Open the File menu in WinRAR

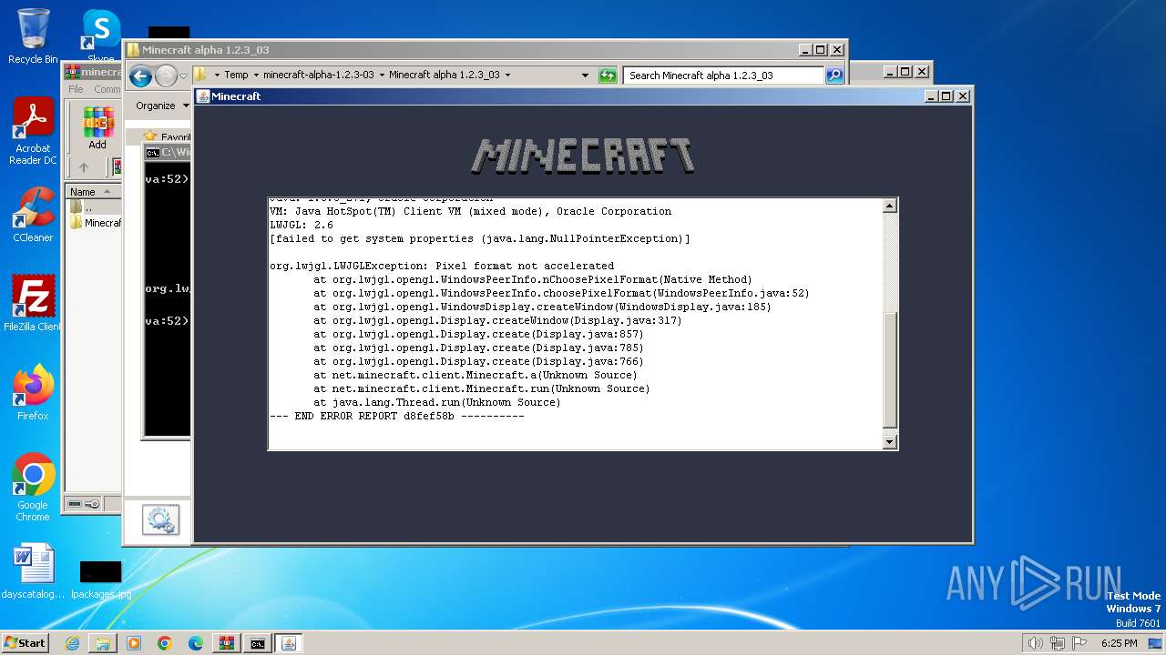pyautogui.click(x=76, y=89)
